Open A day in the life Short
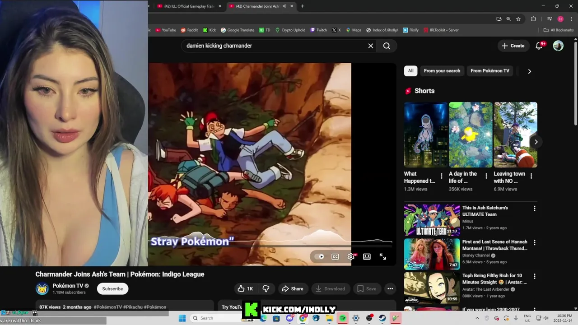Screen dimensions: 578x325 tap(471, 135)
